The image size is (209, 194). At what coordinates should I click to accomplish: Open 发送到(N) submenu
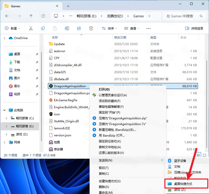[128, 160]
